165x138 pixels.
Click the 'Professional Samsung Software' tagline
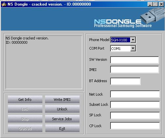coord(123,26)
